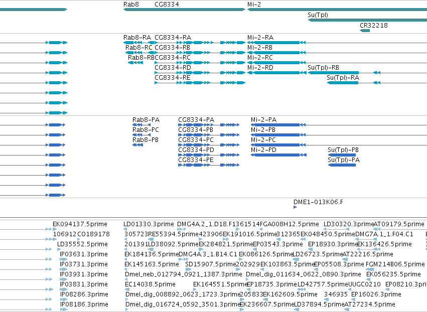Click the FGA008H12.5prime label
The height and width of the screenshot is (312, 427).
point(290,224)
